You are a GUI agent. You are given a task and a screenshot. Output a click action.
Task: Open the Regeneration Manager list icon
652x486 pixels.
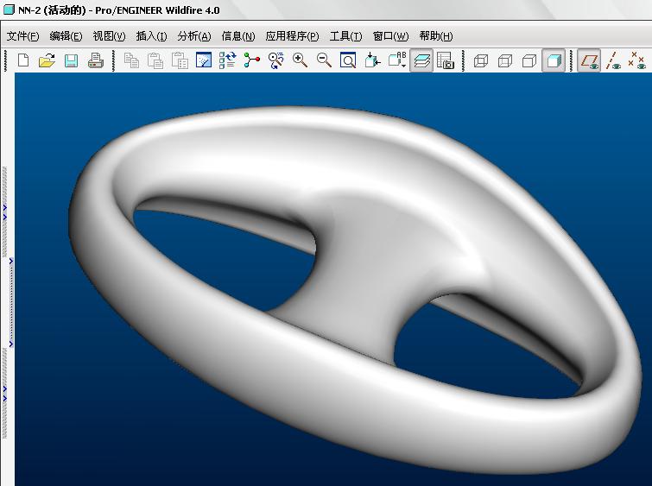[227, 60]
